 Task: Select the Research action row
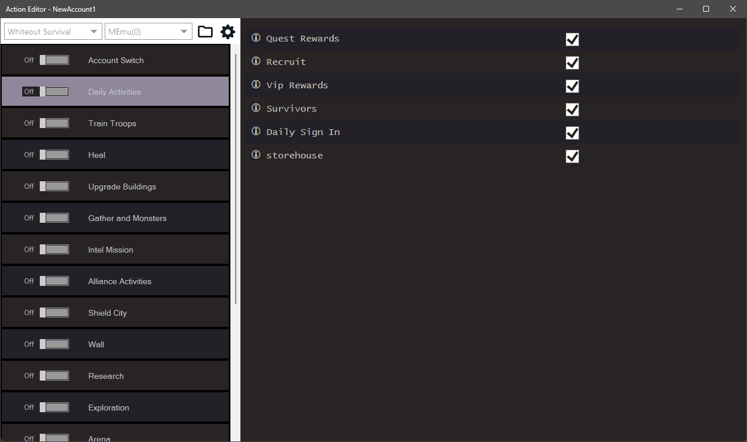[x=115, y=376]
